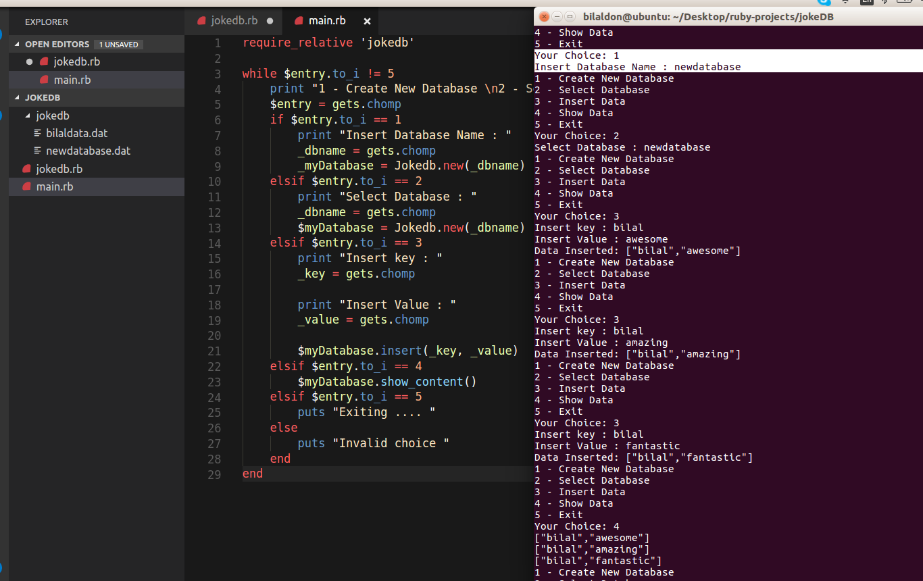The height and width of the screenshot is (581, 923).
Task: Click the print "Insert key : " line
Action: 370,258
